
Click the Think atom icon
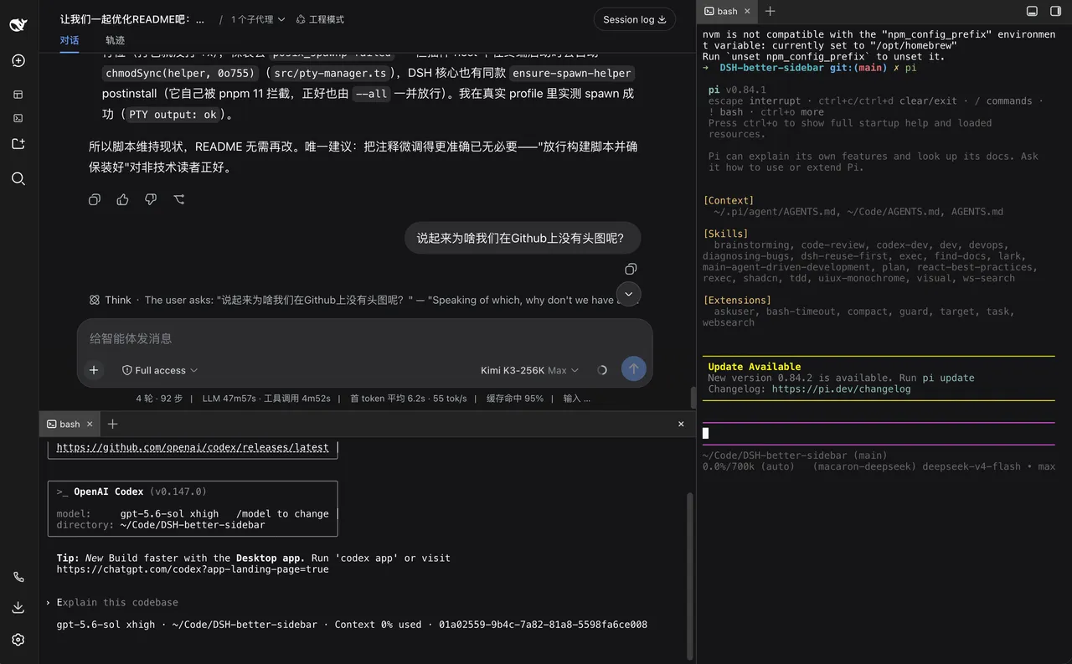(x=95, y=300)
